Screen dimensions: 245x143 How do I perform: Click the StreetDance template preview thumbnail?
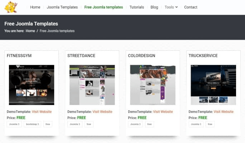coord(92,85)
